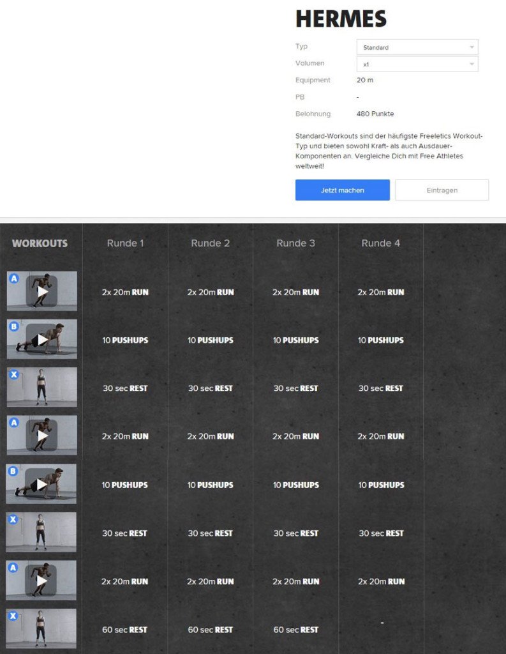Click the Eintragen button
The image size is (506, 654).
coord(442,190)
